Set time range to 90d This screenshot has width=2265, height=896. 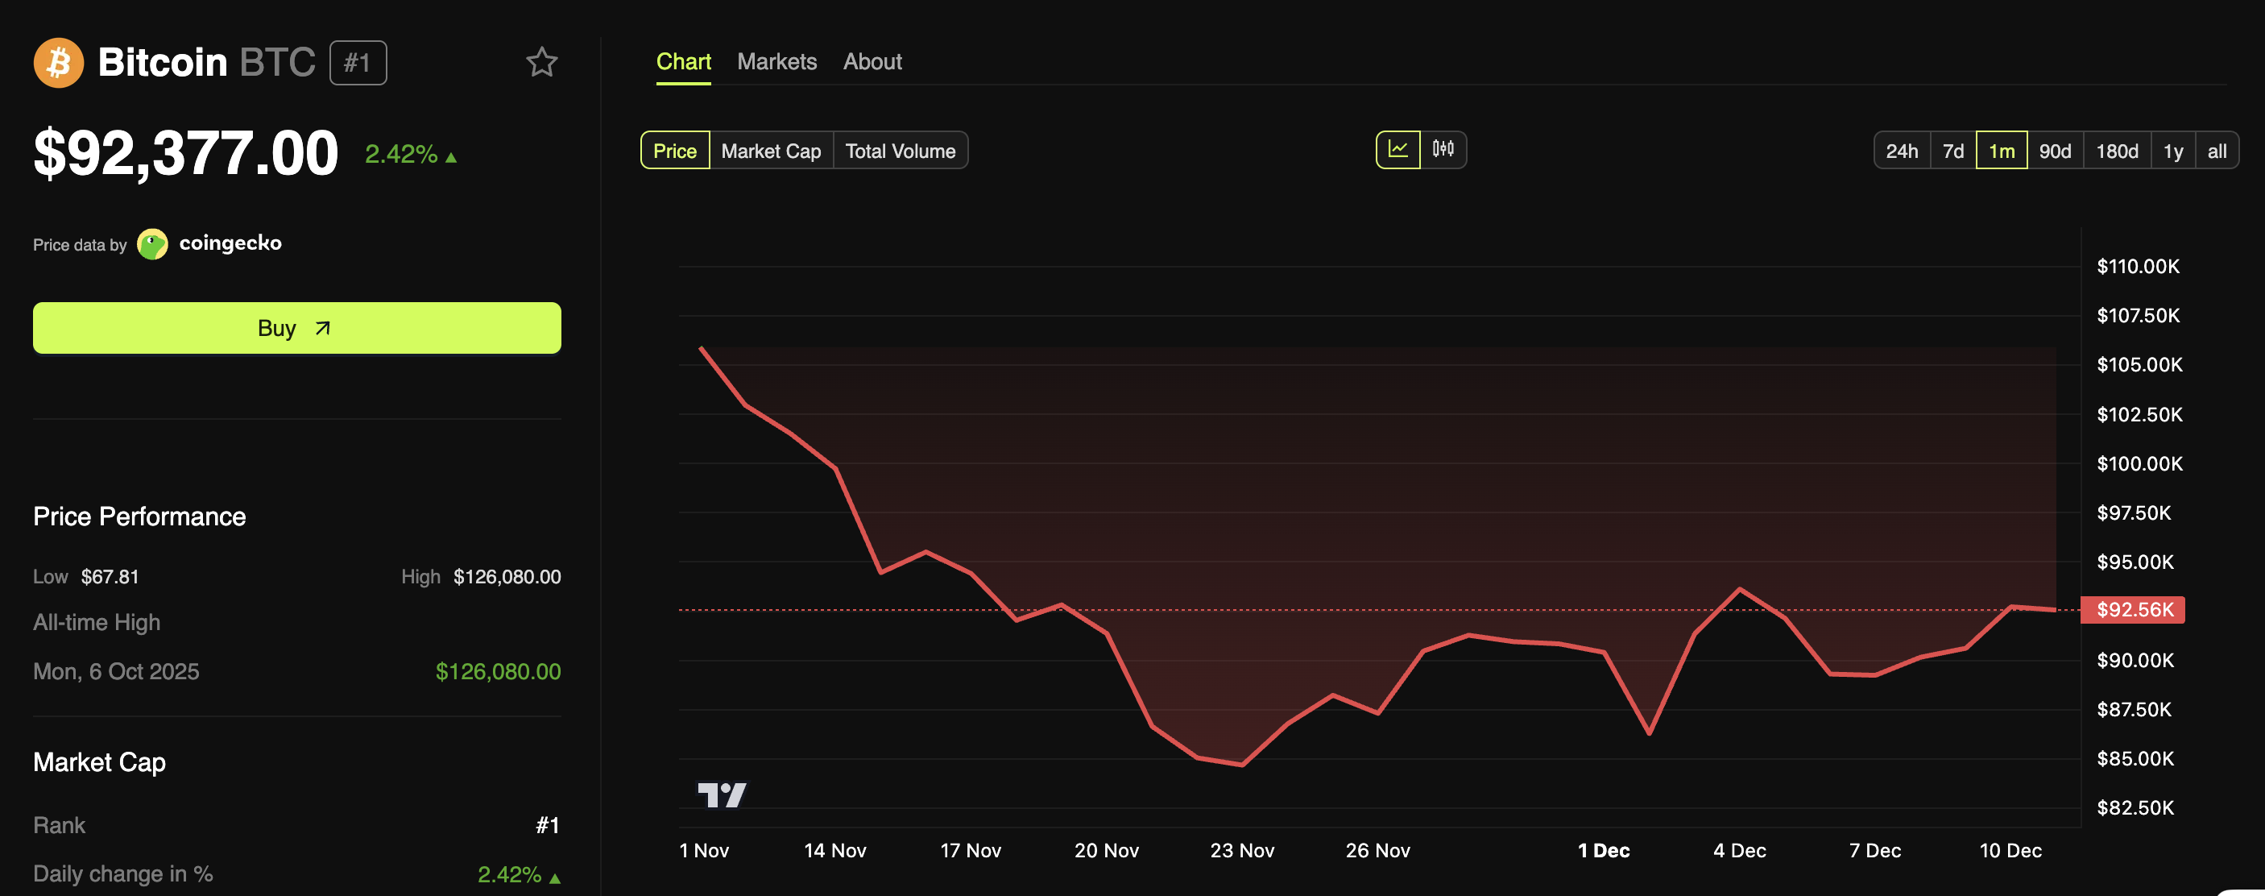(x=2054, y=151)
